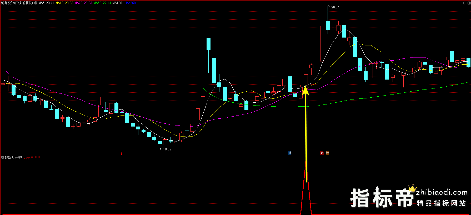Click the 跟踪万手单F indicator name
Viewport: 471px width, 215px height.
pyautogui.click(x=14, y=157)
